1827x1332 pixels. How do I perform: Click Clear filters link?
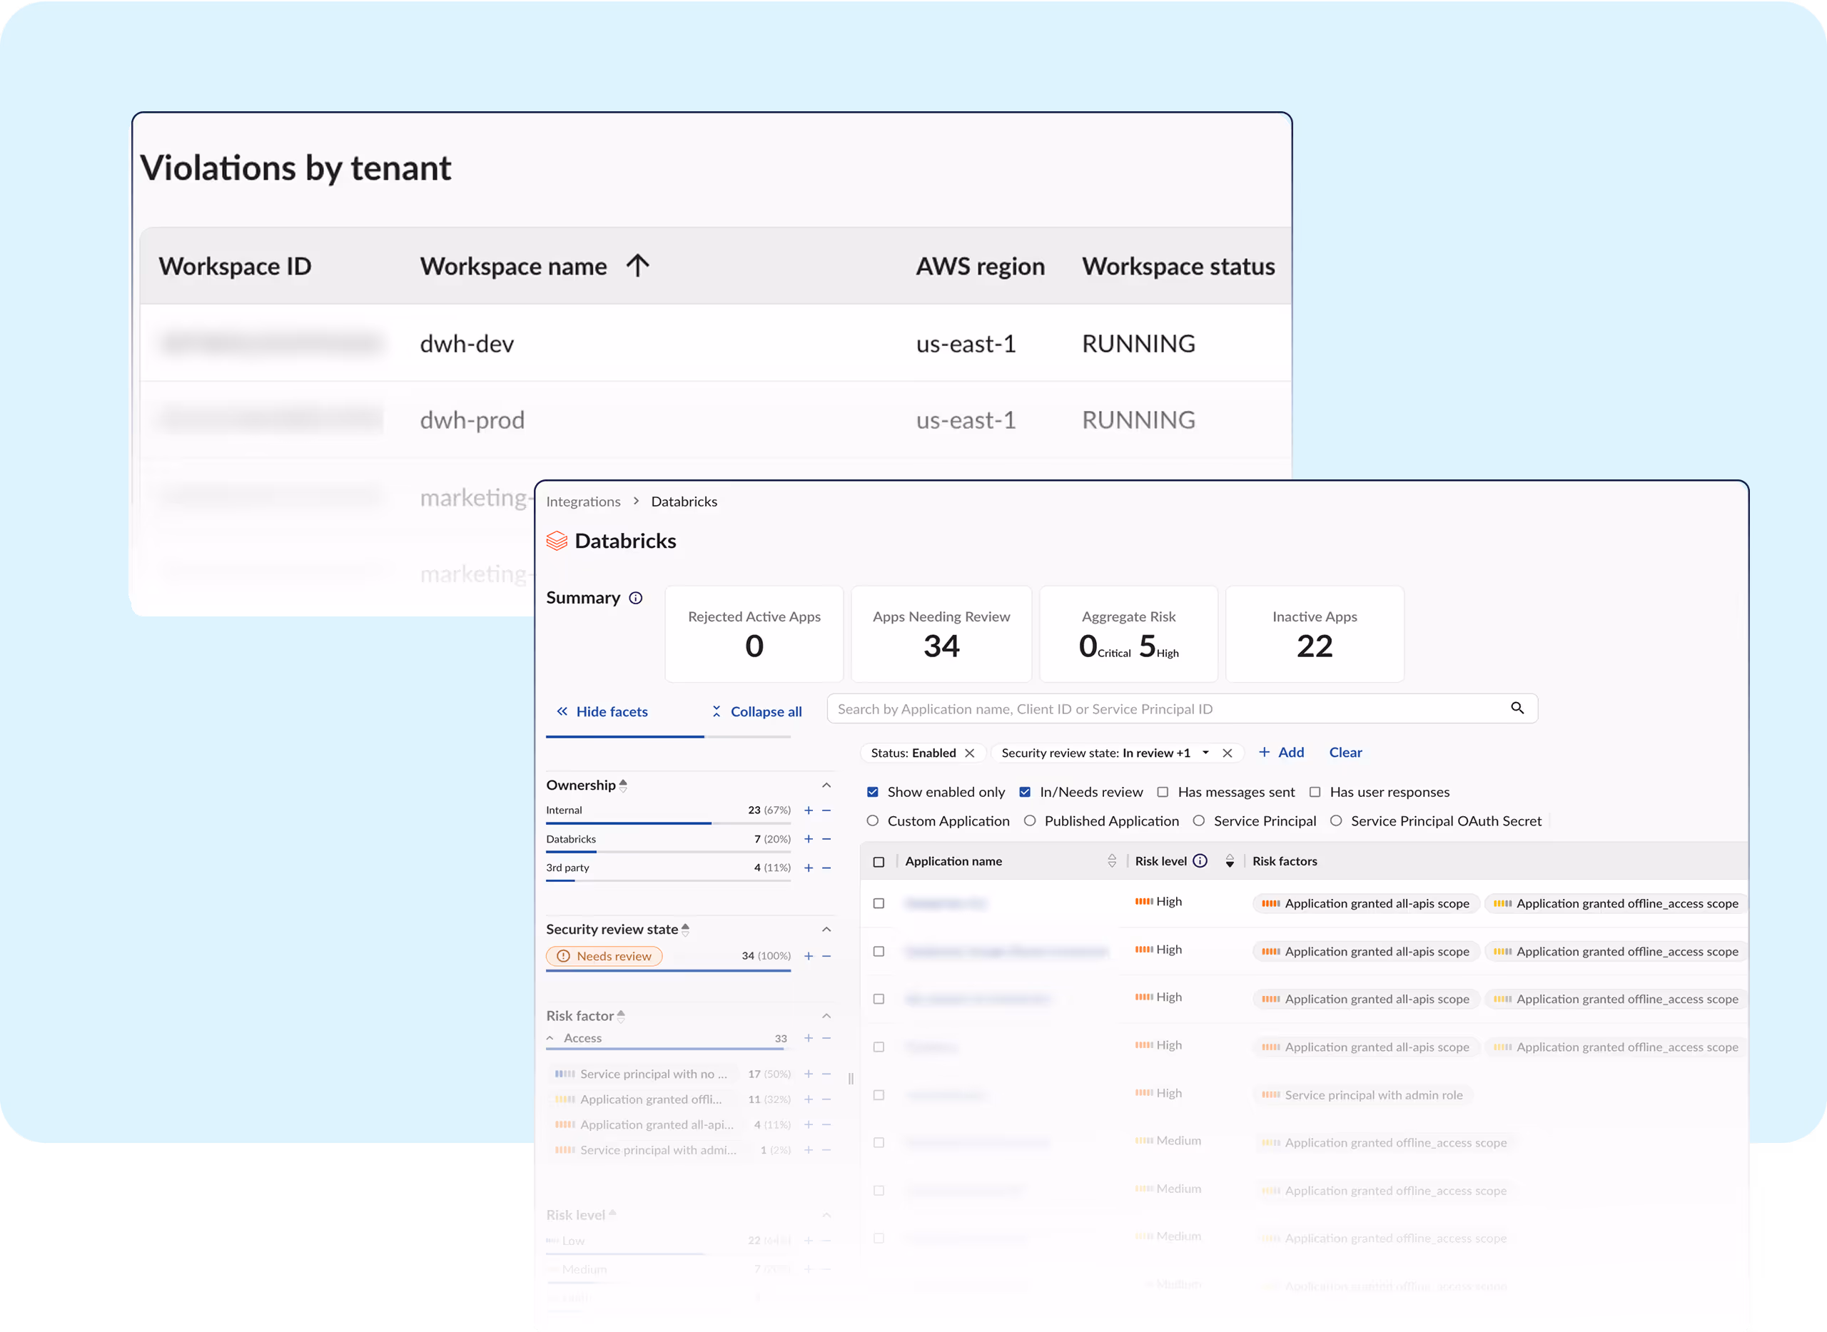click(1345, 751)
